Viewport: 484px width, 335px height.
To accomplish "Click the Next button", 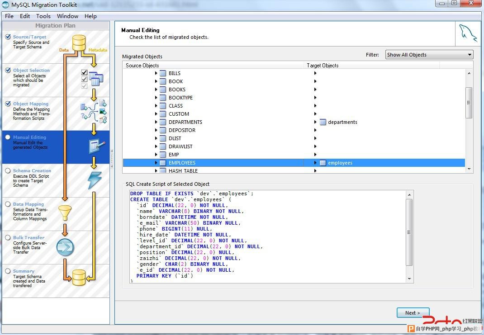I will (x=413, y=313).
